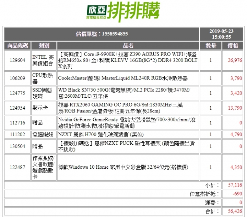Click 微軟Windows 10 Home product name
247x217 pixels.
click(x=123, y=167)
